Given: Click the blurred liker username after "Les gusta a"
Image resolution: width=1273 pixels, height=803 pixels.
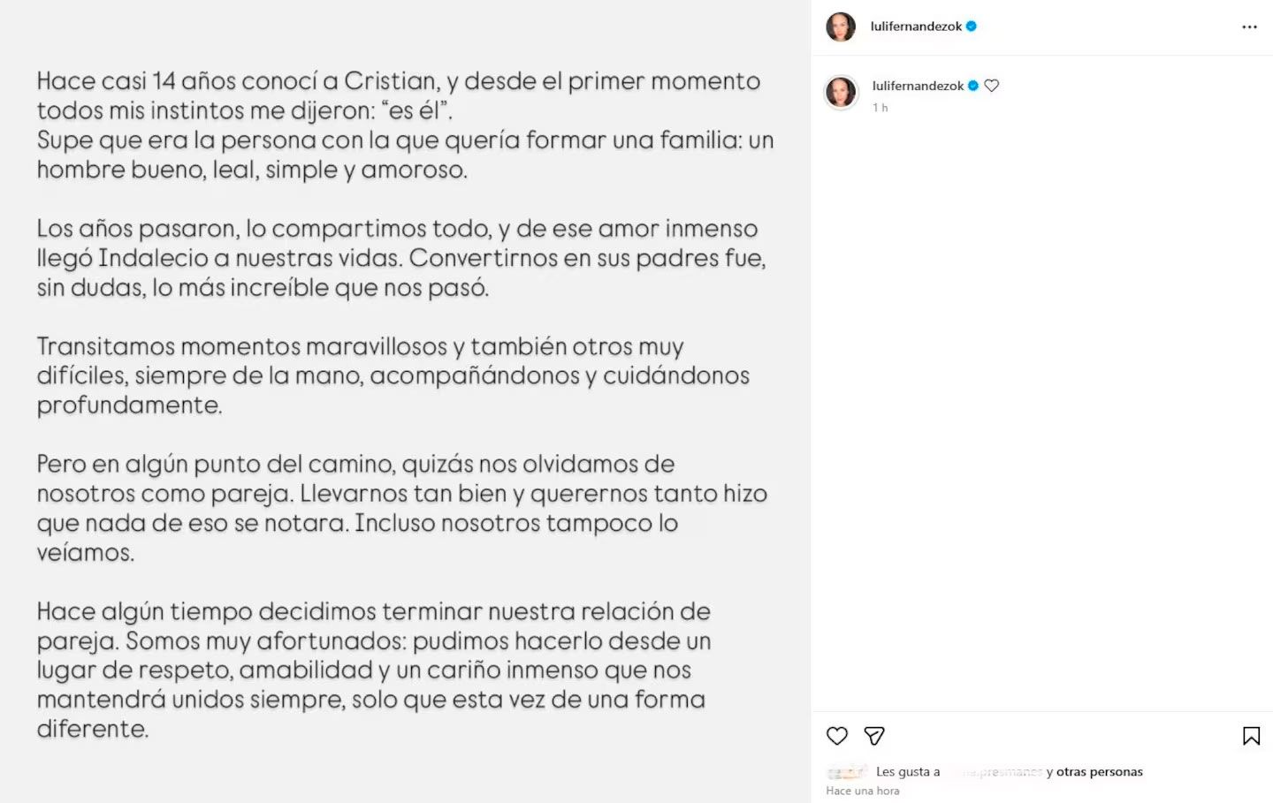Looking at the screenshot, I should (x=995, y=772).
